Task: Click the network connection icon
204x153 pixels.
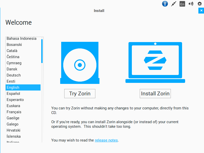Action: coord(174,4)
